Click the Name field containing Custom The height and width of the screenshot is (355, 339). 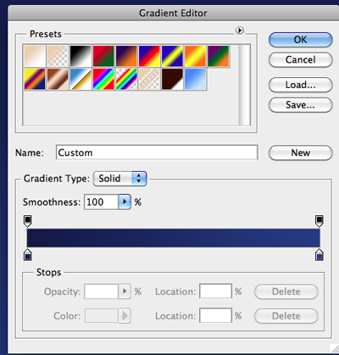157,153
